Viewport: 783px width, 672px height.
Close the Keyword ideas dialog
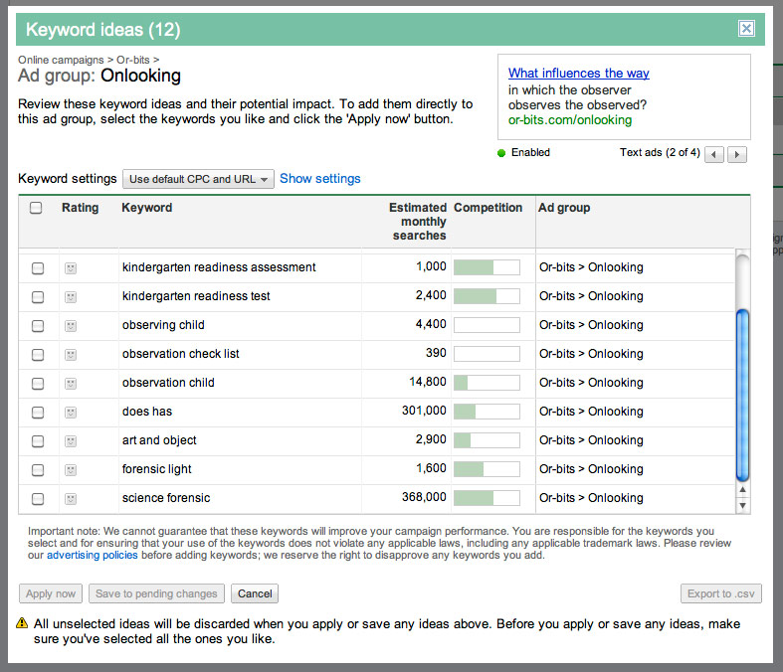pyautogui.click(x=746, y=29)
